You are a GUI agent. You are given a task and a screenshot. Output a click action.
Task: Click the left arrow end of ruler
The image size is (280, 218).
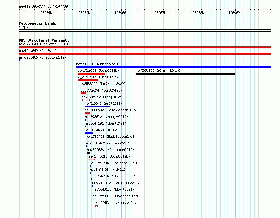(20, 10)
